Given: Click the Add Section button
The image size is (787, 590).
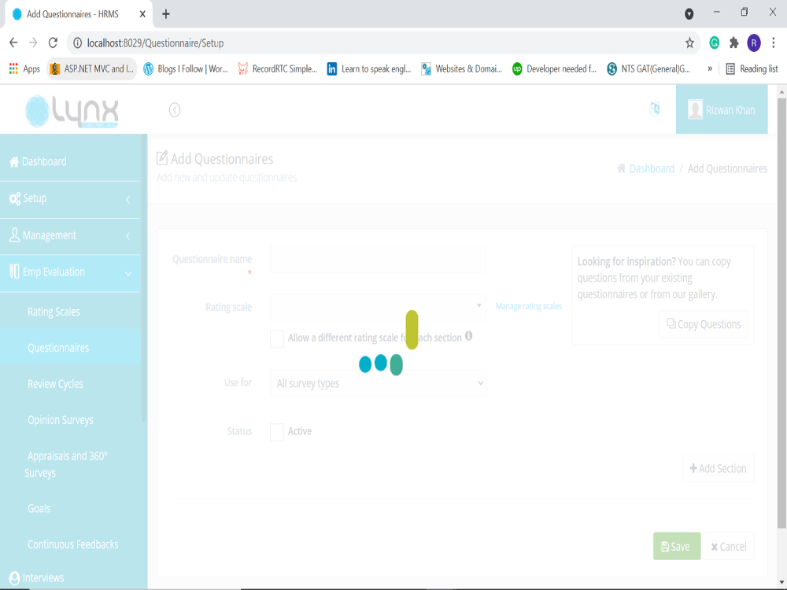Looking at the screenshot, I should 718,469.
